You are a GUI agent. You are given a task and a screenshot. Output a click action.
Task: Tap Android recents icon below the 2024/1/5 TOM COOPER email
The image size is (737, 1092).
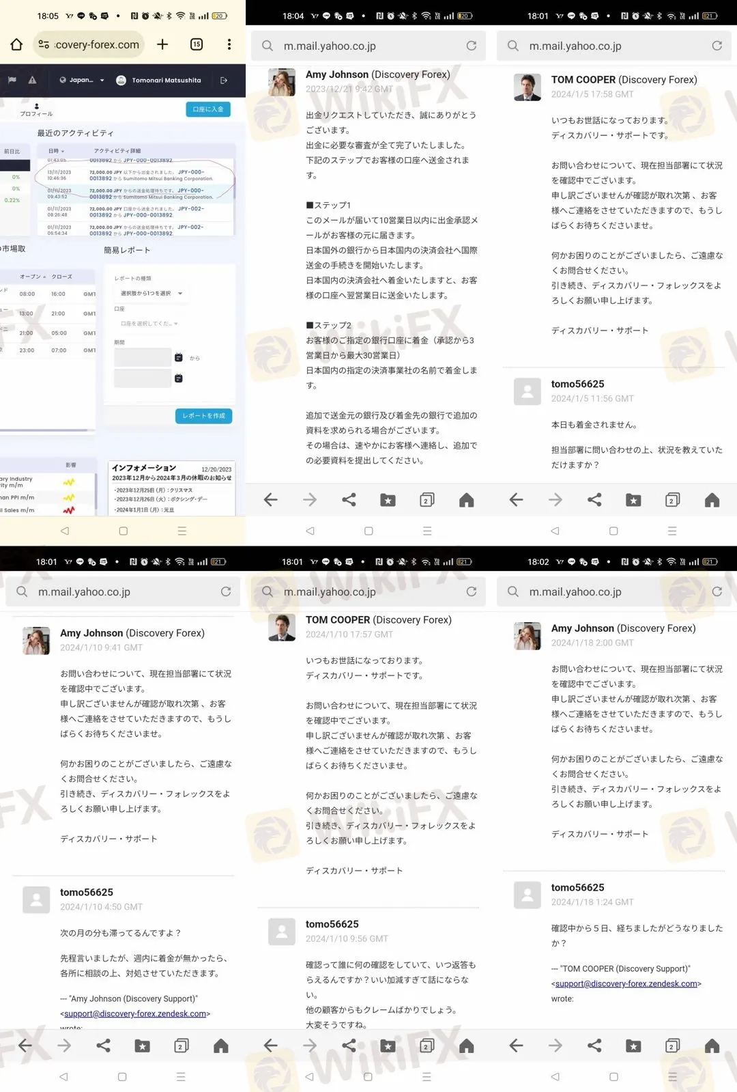[672, 531]
